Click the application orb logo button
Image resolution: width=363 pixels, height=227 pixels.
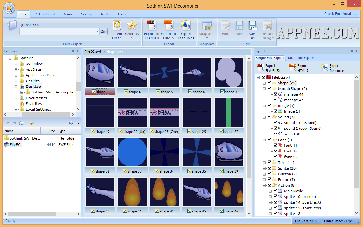click(9, 8)
